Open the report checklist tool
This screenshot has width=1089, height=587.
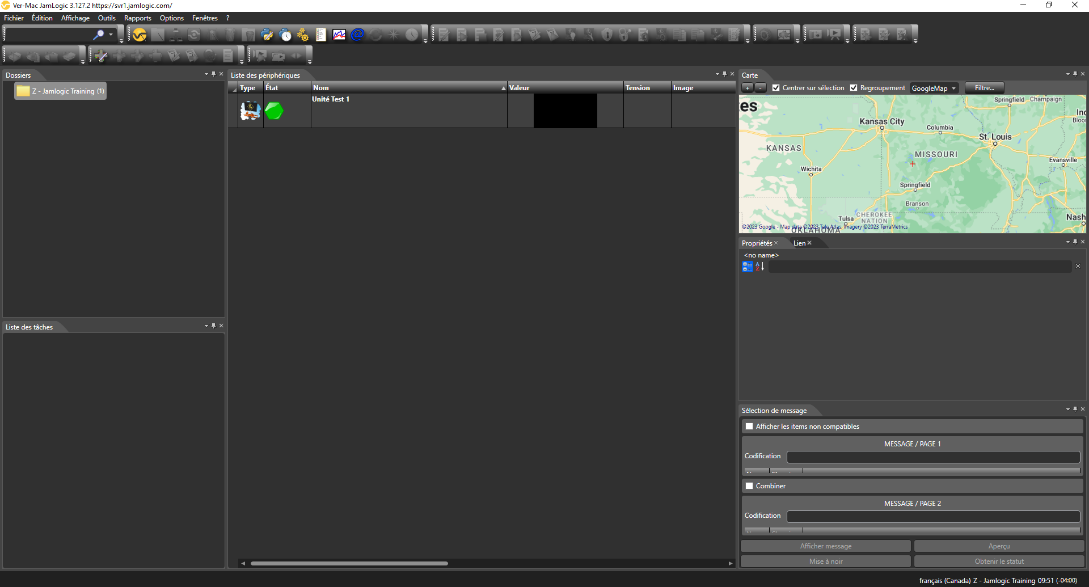click(320, 35)
